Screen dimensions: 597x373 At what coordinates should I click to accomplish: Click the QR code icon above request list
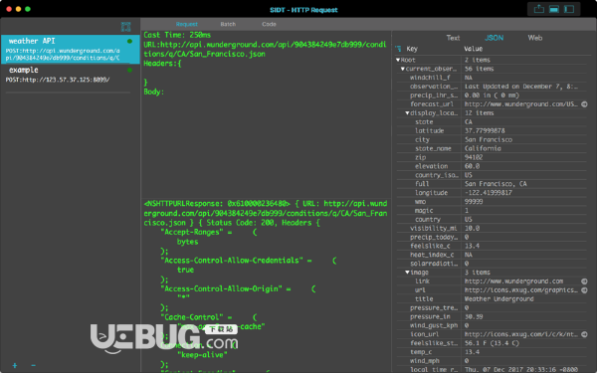click(126, 27)
